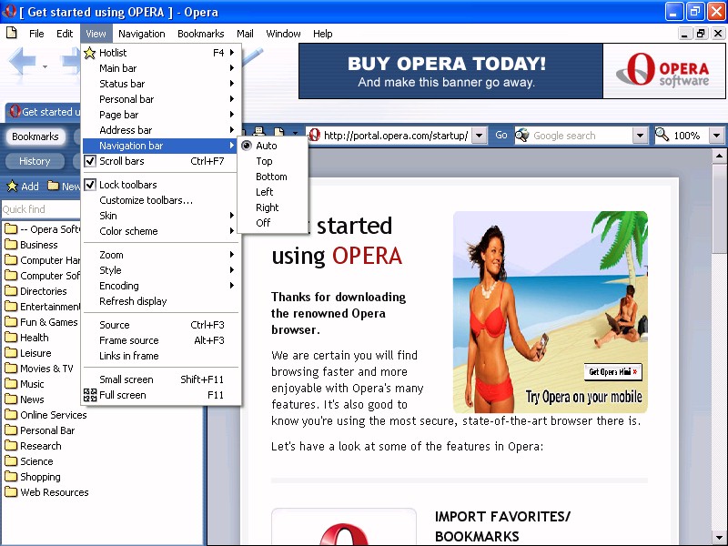Click the Opera logo in the banner

642,71
